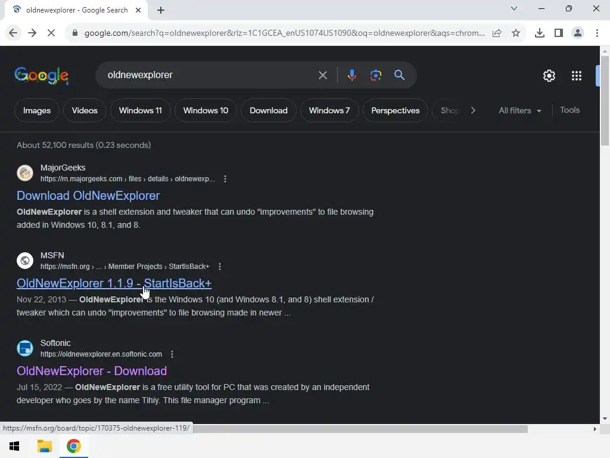Image resolution: width=610 pixels, height=458 pixels.
Task: Click the share page icon in address bar
Action: point(497,33)
